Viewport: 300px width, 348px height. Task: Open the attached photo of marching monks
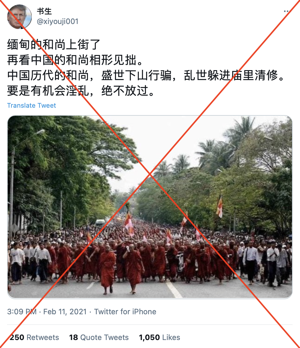[x=150, y=207]
